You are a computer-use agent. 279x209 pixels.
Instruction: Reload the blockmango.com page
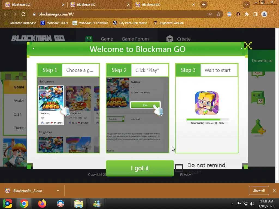coord(23,14)
